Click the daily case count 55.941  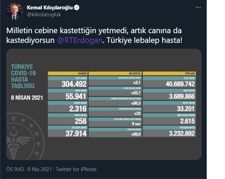tap(76, 96)
